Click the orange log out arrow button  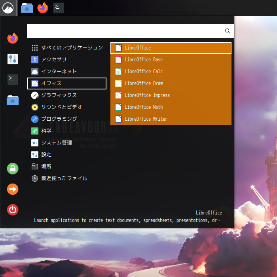tap(13, 189)
